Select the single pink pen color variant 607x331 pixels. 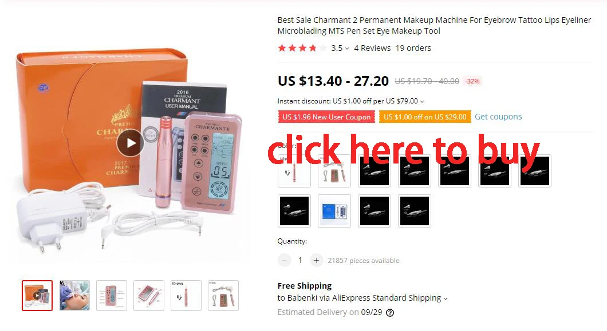pos(294,171)
